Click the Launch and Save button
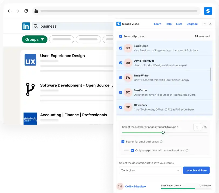The height and width of the screenshot is (193, 219). pyautogui.click(x=196, y=170)
